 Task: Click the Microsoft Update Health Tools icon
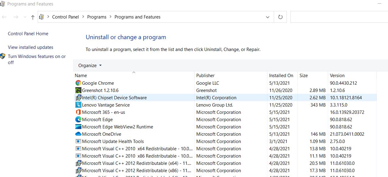(x=78, y=141)
